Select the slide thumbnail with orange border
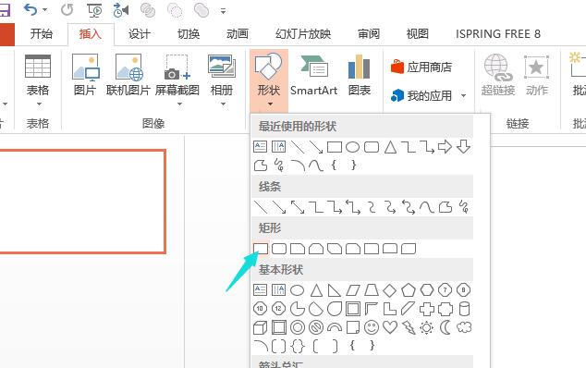Image resolution: width=586 pixels, height=368 pixels. click(x=82, y=202)
